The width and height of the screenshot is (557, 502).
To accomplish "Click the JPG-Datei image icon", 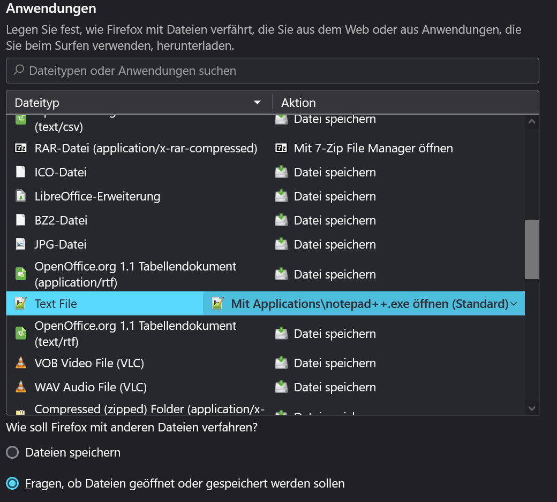I will pos(21,244).
